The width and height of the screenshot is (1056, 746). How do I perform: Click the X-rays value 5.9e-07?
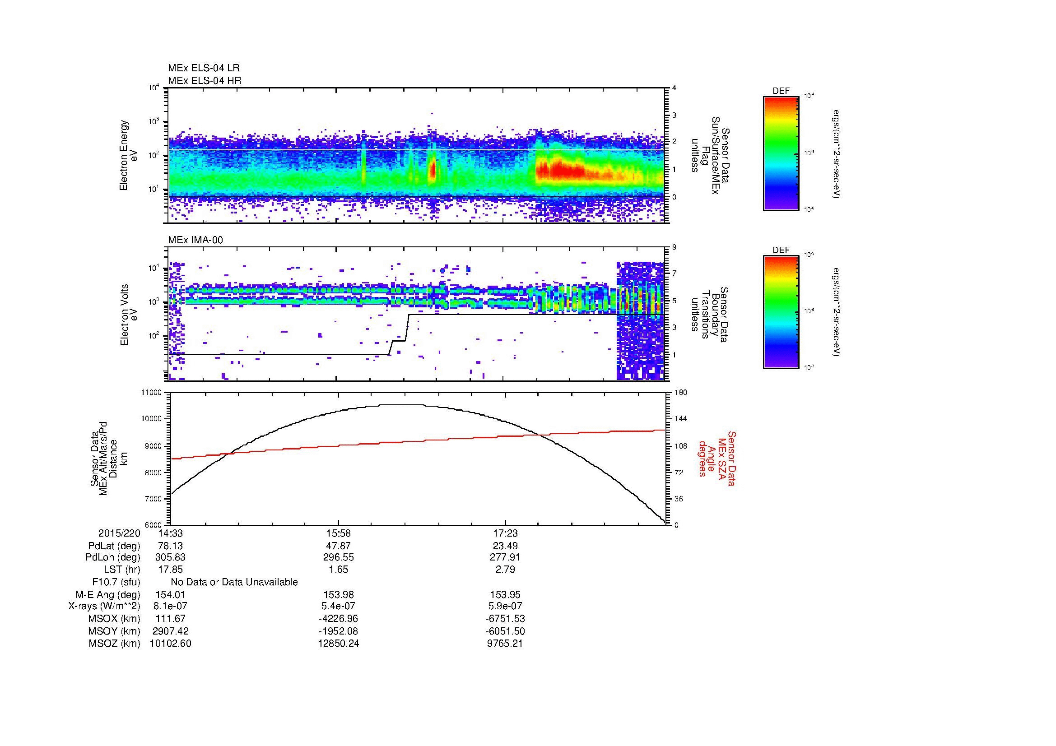click(505, 606)
